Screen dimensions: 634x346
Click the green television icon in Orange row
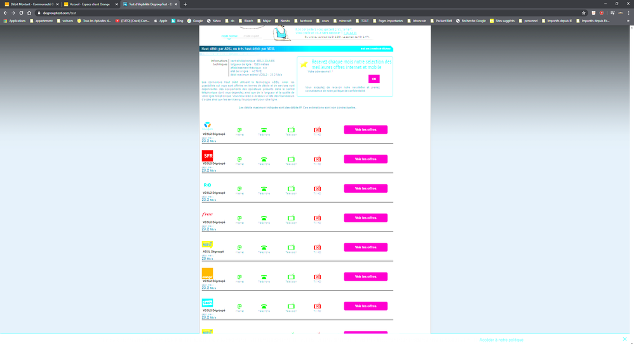coord(291,277)
